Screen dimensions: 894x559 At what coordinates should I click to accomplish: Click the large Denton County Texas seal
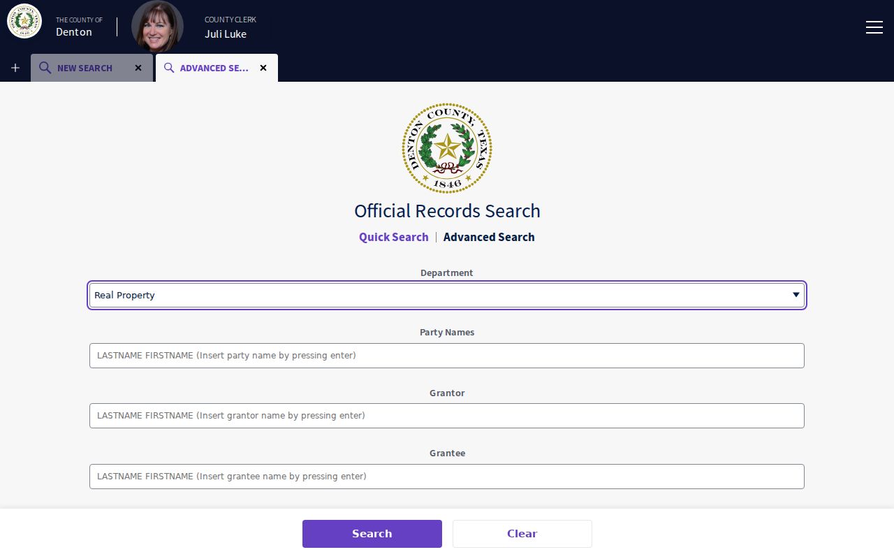(447, 148)
